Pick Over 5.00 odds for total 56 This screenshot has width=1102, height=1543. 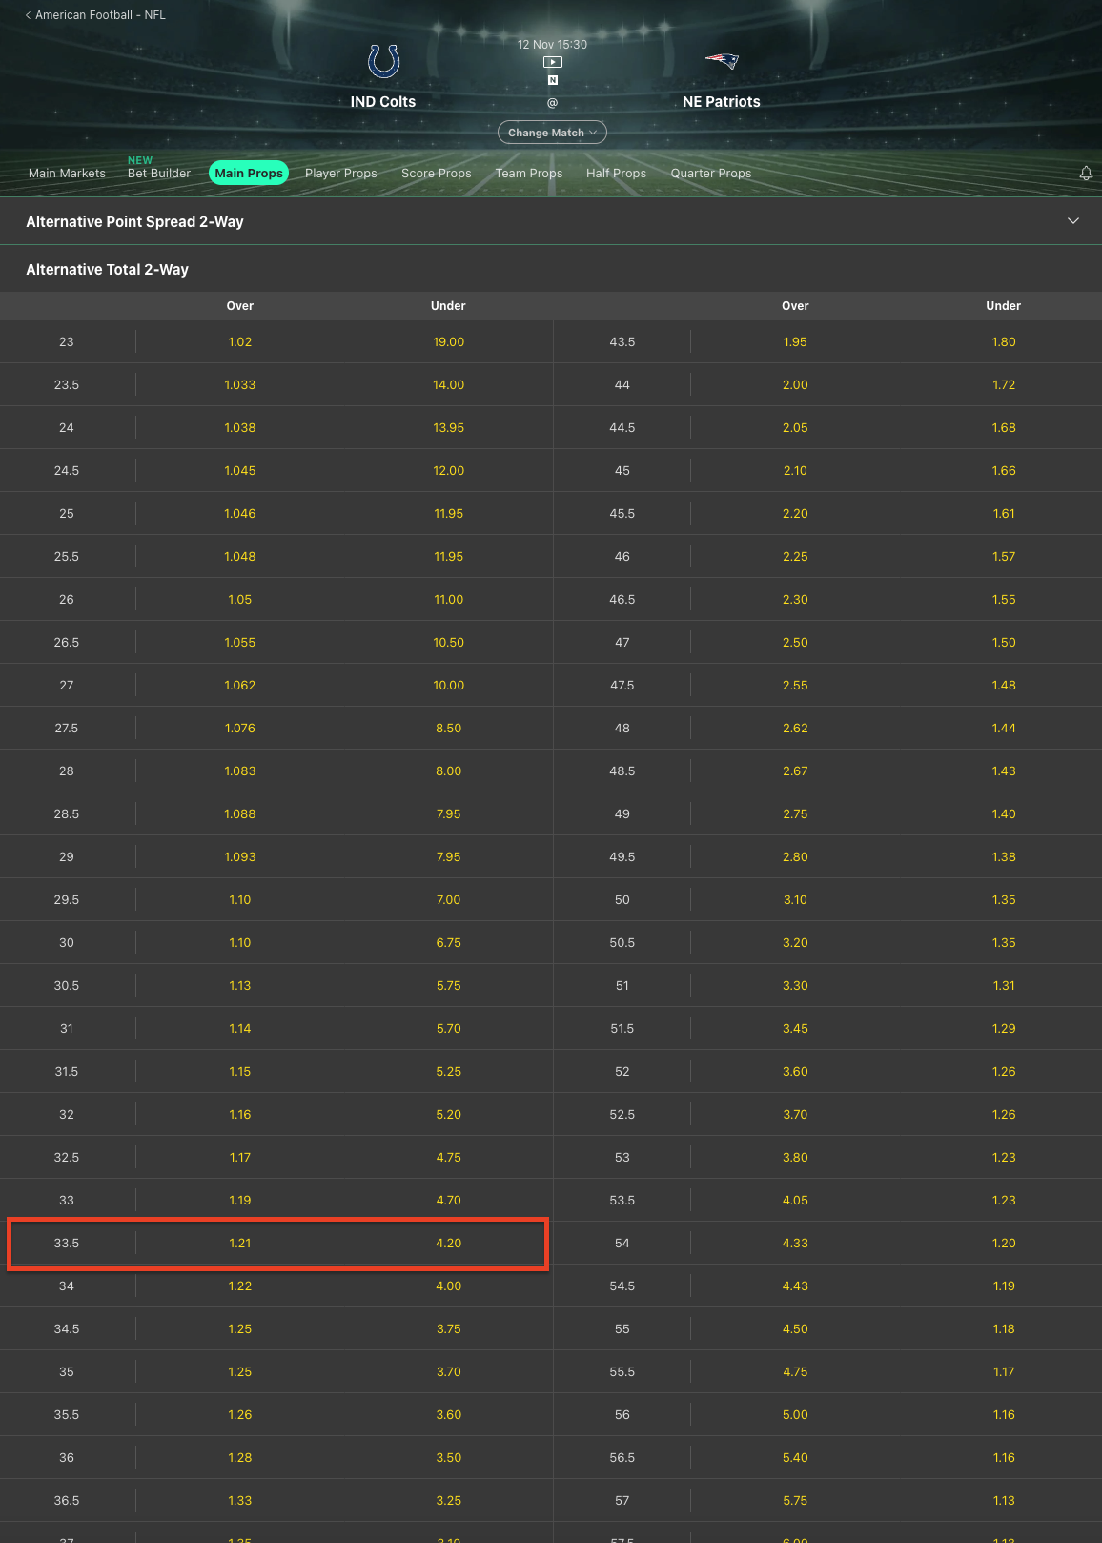click(795, 1415)
